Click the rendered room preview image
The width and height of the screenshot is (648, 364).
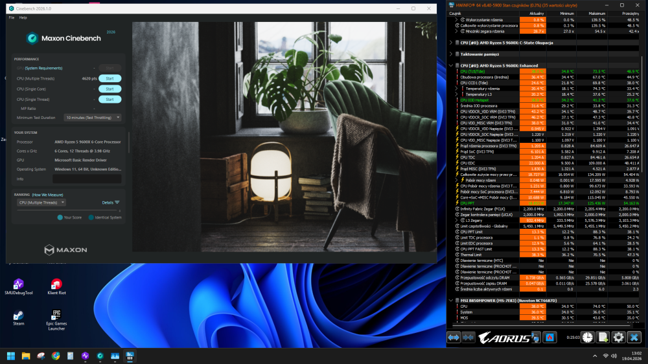(x=284, y=136)
